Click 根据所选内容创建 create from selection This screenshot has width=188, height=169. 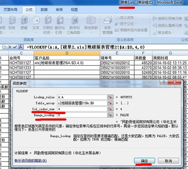[x=131, y=30]
